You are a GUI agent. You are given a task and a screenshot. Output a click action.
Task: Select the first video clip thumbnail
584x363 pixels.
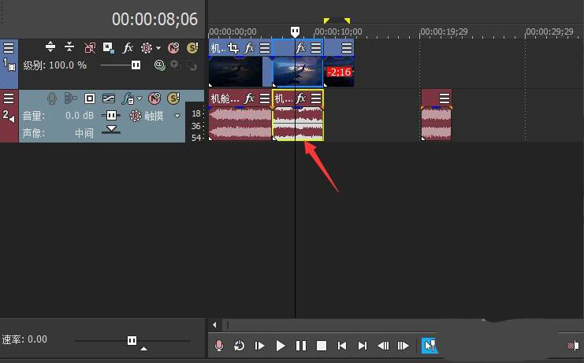click(236, 72)
